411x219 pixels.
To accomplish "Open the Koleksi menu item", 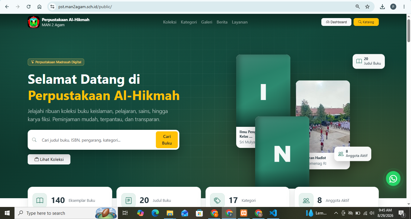I will [x=170, y=22].
